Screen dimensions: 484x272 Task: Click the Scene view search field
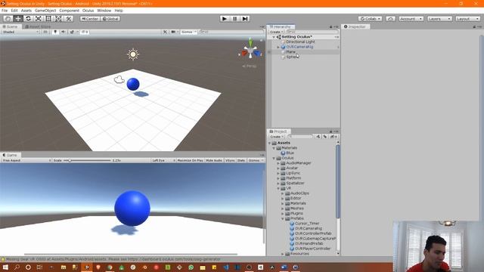pos(231,32)
